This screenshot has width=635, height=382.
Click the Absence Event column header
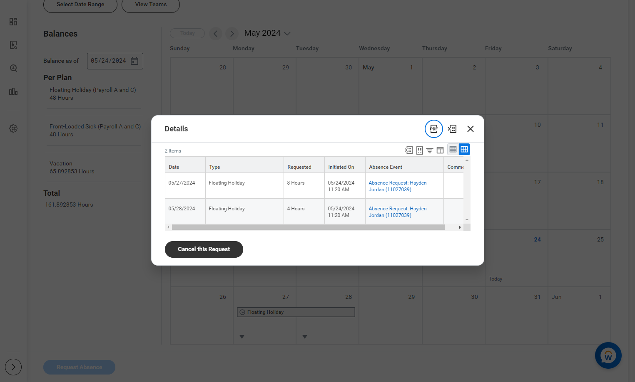pos(404,165)
